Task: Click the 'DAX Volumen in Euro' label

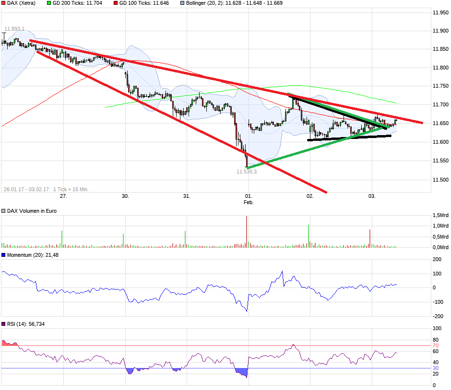Action: pos(32,211)
